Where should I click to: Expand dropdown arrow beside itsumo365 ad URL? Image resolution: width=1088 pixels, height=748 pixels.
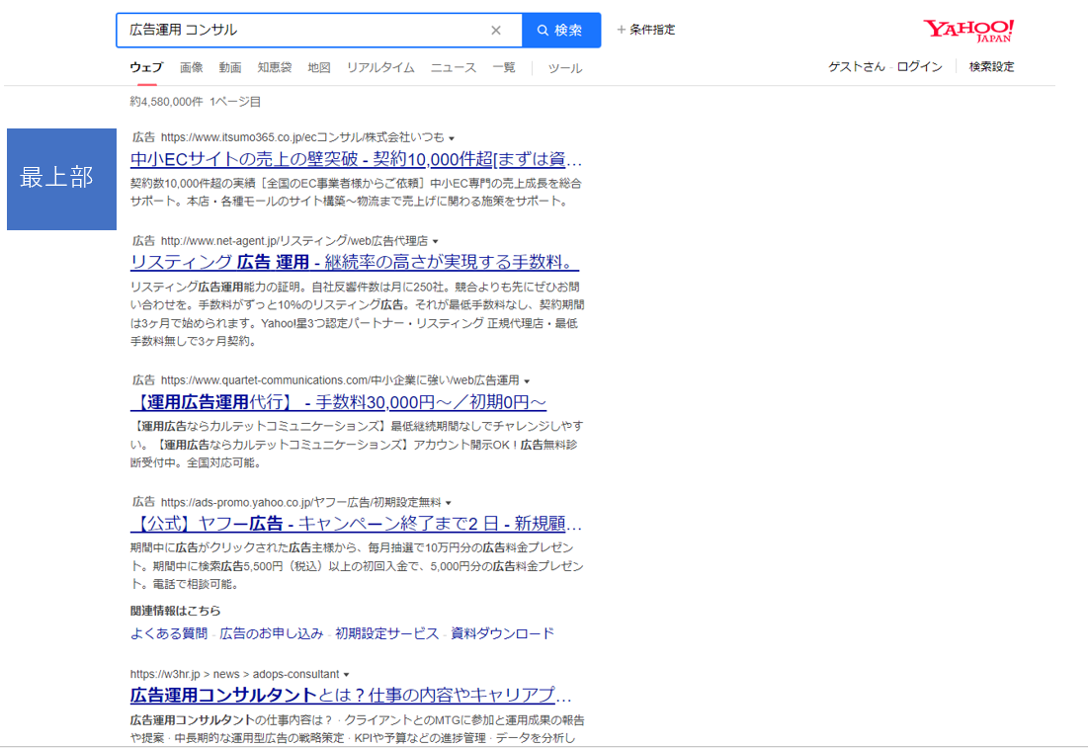452,138
